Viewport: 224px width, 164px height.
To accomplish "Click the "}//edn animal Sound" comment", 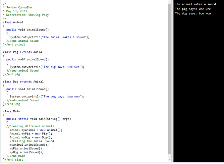I will point(23,100).
